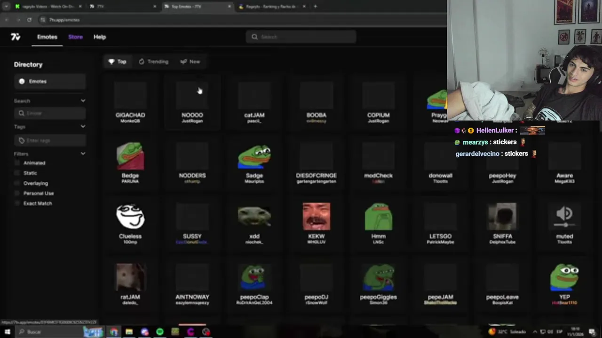
Task: Select the Trending sorting tab
Action: click(x=153, y=61)
